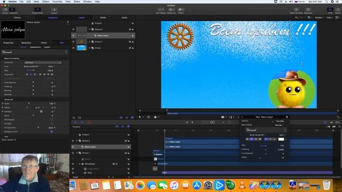
Task: Click the text preview thumbnail in Inspector
Action: 13,30
